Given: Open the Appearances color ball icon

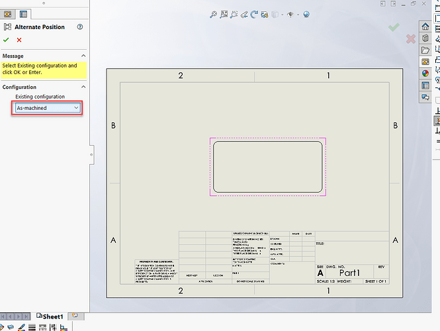Looking at the screenshot, I should pos(425,73).
